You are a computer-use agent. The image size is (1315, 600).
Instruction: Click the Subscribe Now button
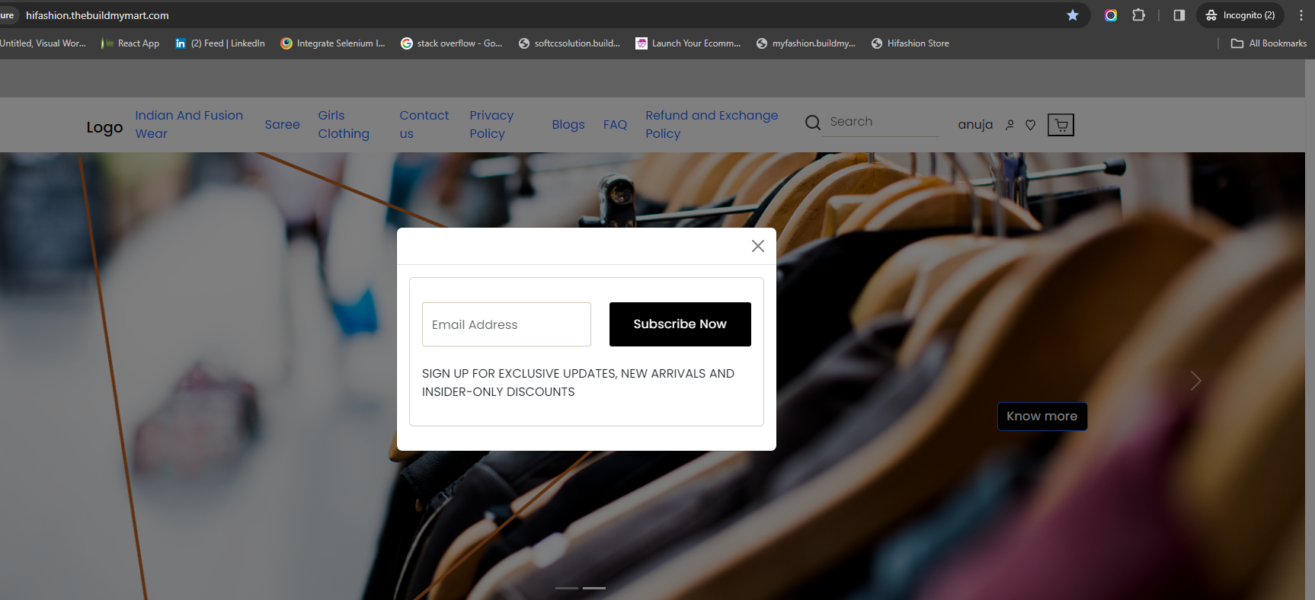680,324
